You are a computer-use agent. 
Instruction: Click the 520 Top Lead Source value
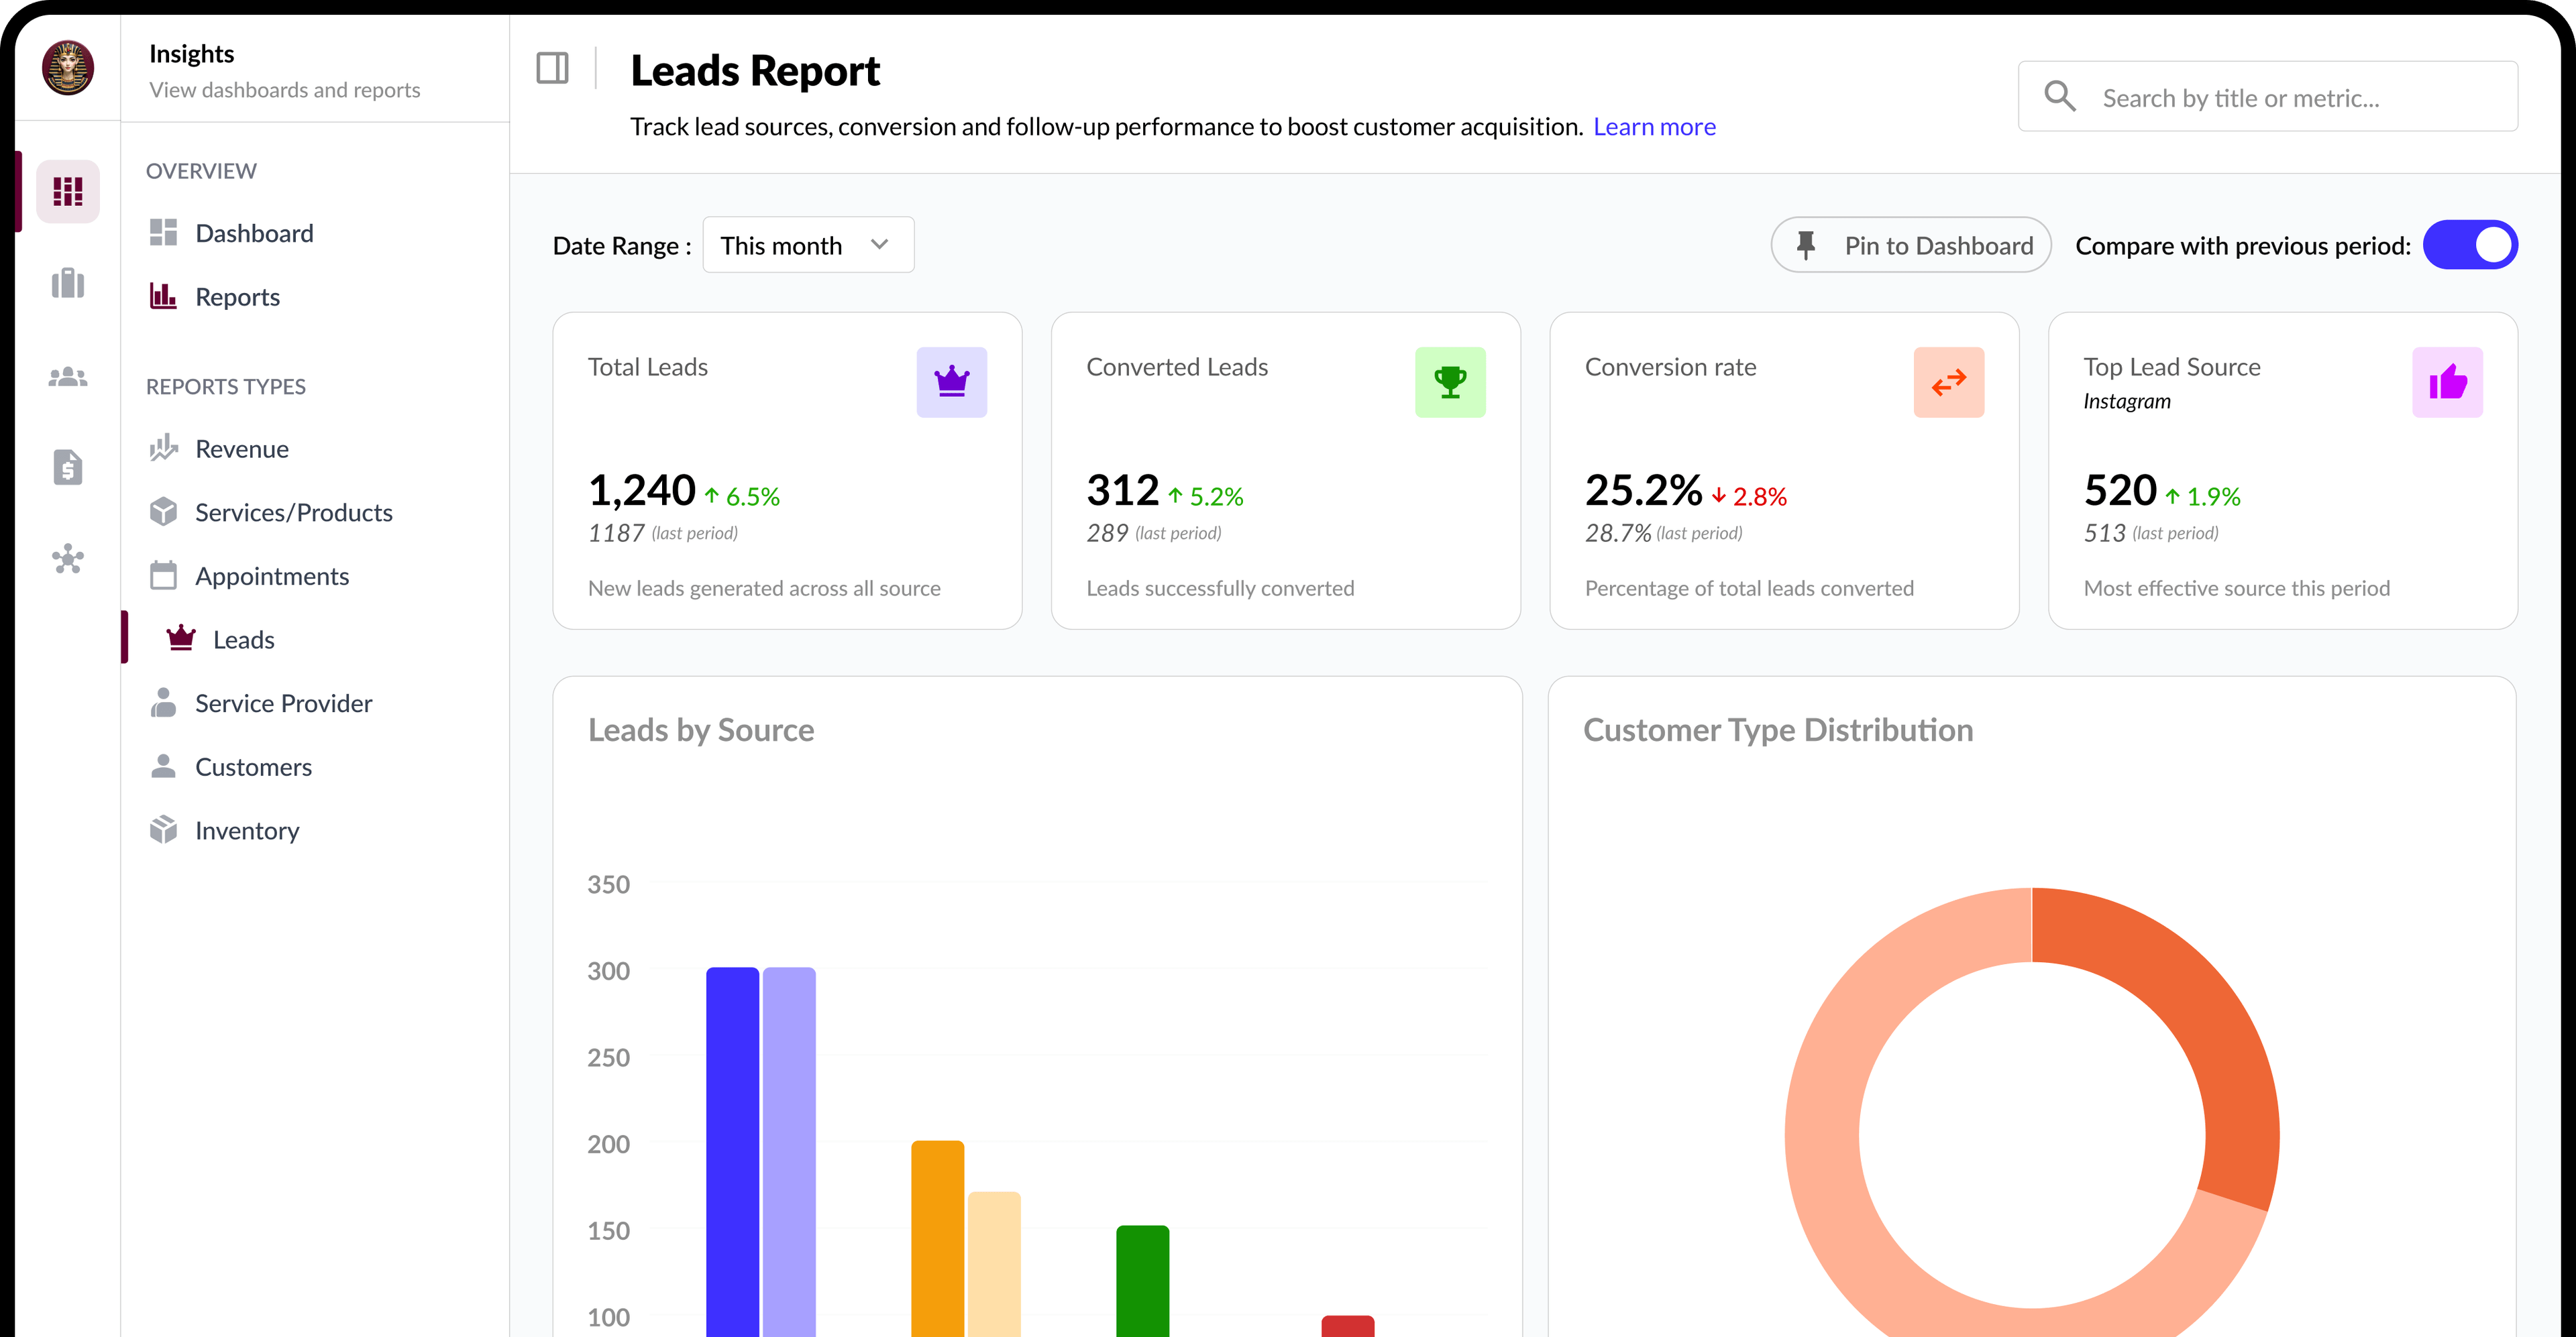click(x=2120, y=491)
